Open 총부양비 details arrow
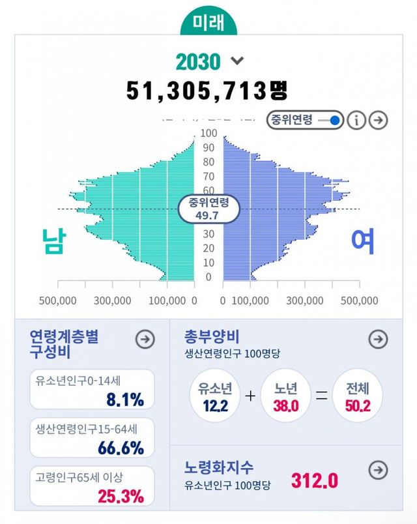 pyautogui.click(x=378, y=339)
